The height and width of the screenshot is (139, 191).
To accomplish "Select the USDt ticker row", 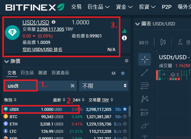I will coord(66,109).
